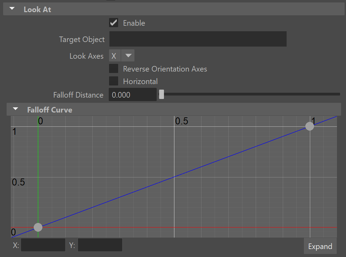Click the curve X value field
Image resolution: width=346 pixels, height=257 pixels.
(43, 245)
